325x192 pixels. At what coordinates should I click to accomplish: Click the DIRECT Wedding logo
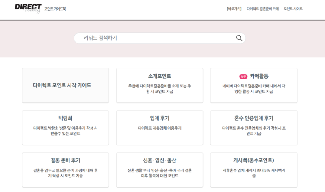[28, 9]
